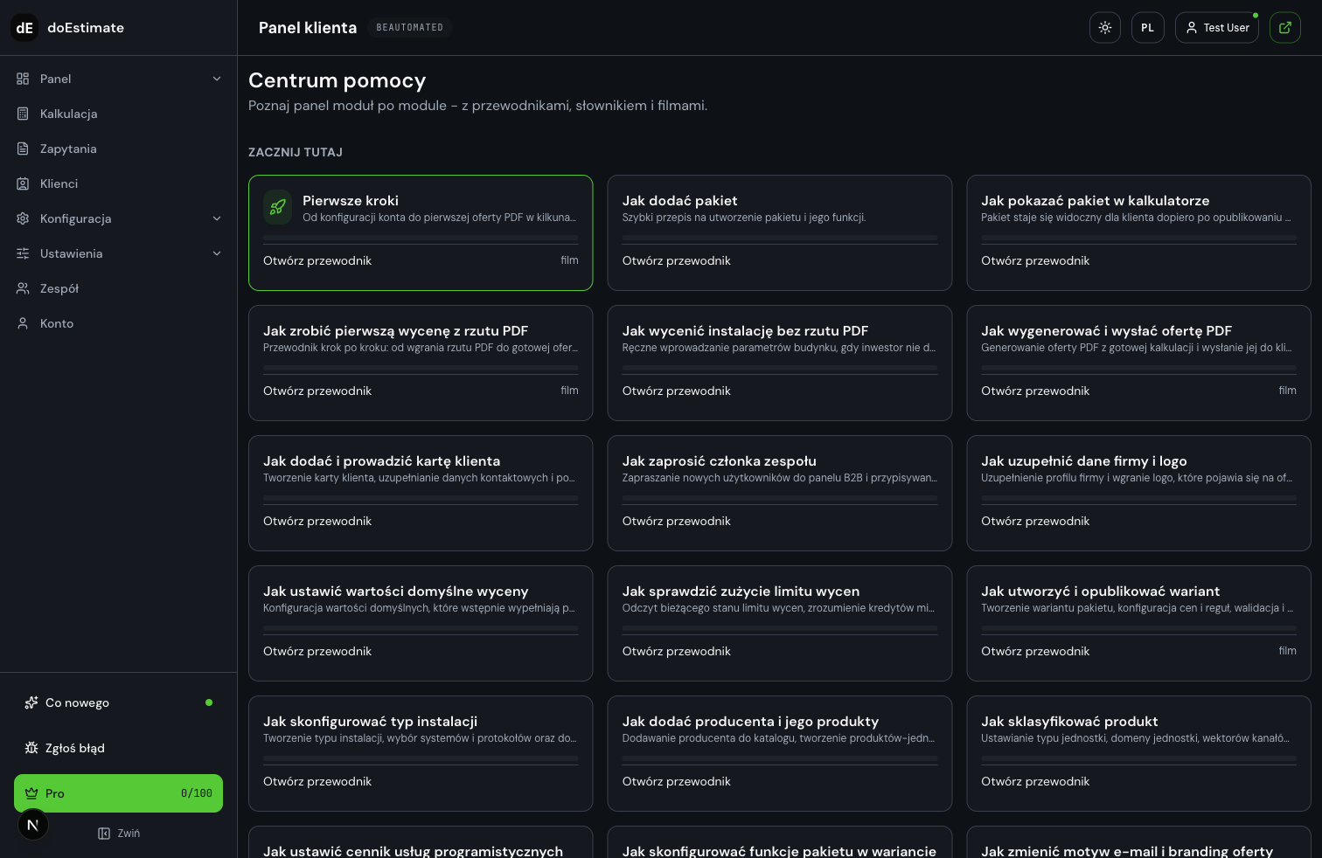
Task: Switch language with the PL button
Action: (x=1148, y=28)
